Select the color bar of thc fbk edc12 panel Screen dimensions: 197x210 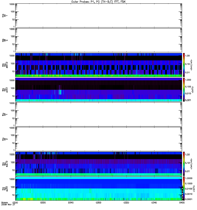tap(184, 164)
